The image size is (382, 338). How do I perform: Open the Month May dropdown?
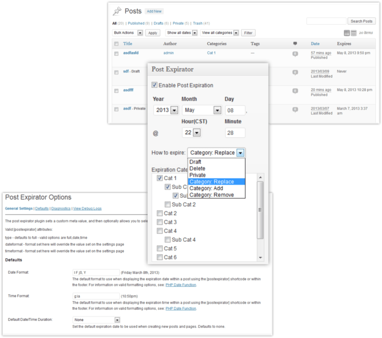coord(202,110)
